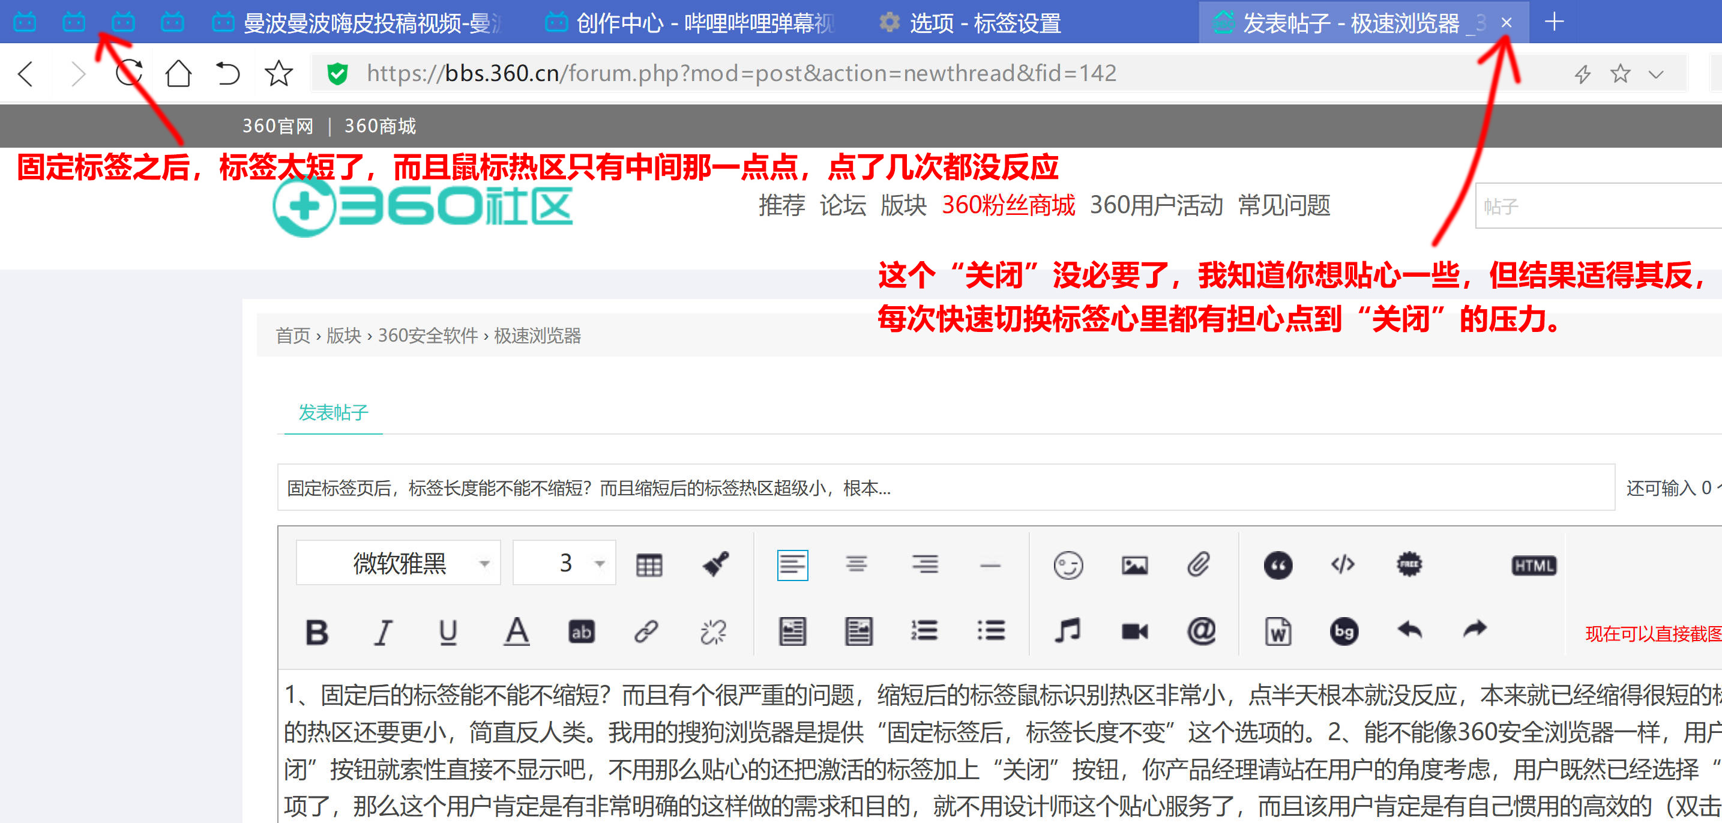
Task: Go to 首页 in the breadcrumb
Action: click(x=293, y=336)
